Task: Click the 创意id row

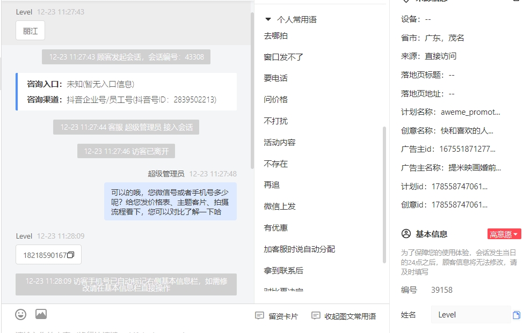Action: click(445, 205)
